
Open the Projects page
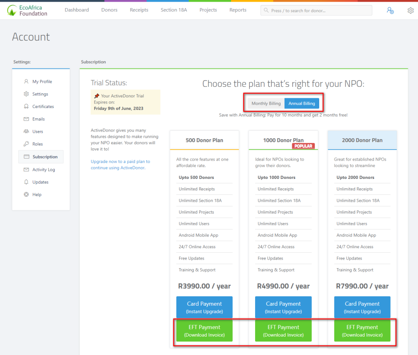[208, 10]
